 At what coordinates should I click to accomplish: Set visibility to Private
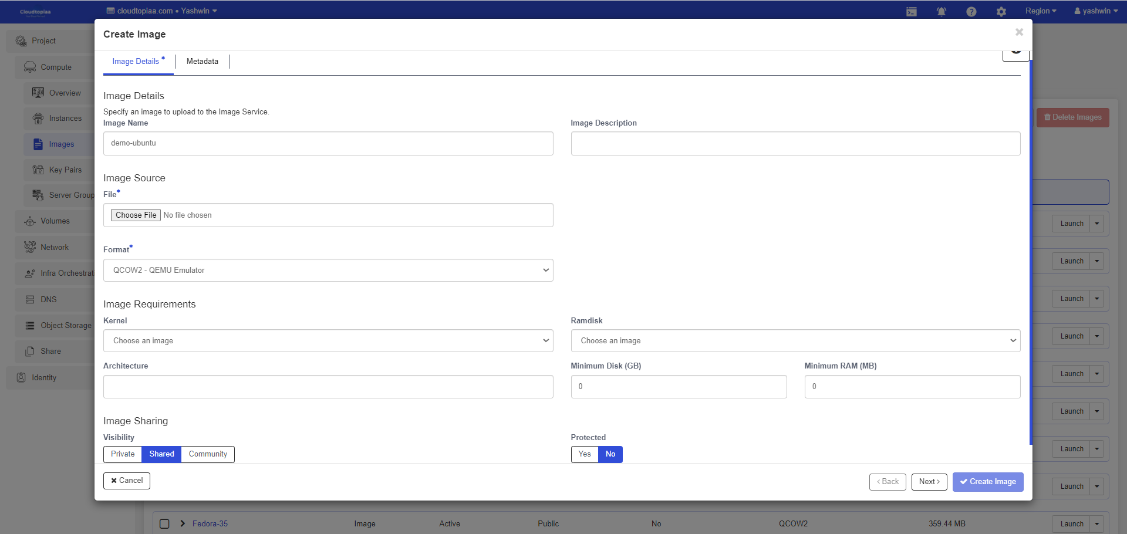(123, 454)
